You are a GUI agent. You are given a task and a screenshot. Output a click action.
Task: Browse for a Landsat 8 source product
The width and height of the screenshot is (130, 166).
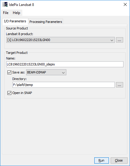(x=120, y=40)
